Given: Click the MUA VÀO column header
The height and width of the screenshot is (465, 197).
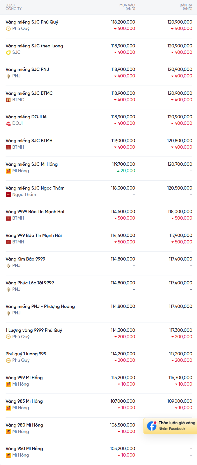Looking at the screenshot, I should click(x=127, y=7).
